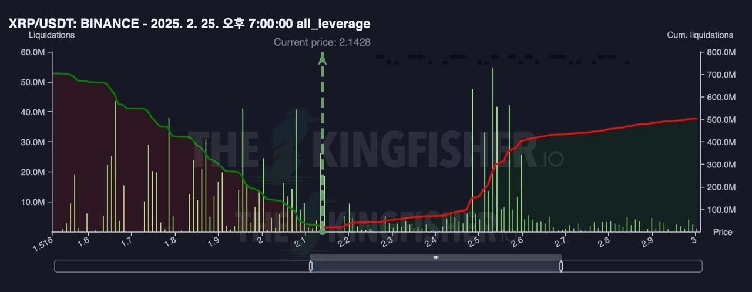
Task: Click the '30.0M' left axis tick label
Action: (x=32, y=142)
